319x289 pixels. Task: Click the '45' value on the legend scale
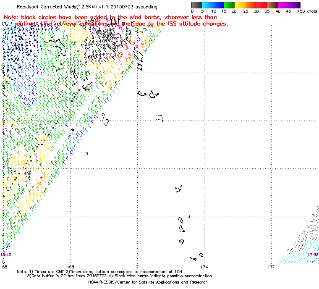click(x=288, y=11)
